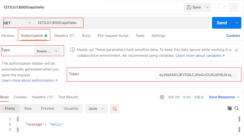Search response with magnifier icon

[237, 109]
